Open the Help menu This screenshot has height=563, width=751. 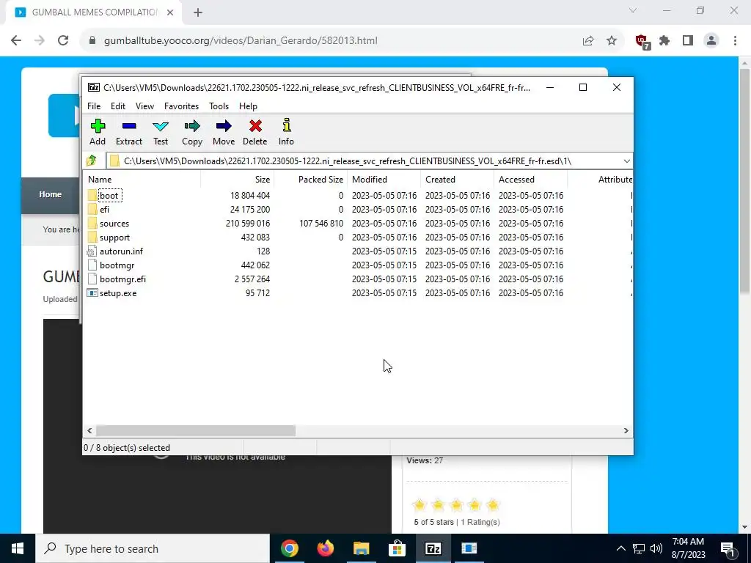coord(248,106)
